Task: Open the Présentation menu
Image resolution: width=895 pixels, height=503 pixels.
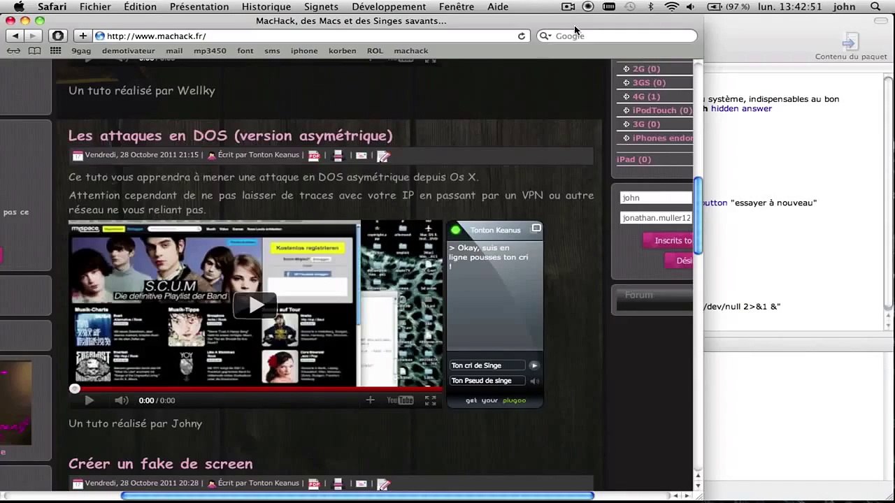Action: tap(199, 7)
